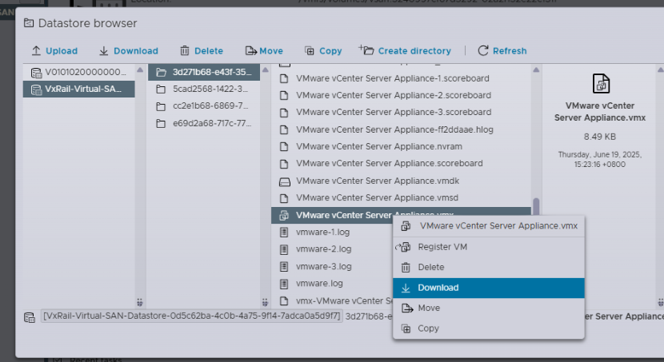Click the file icon of Appliance.vmsd

click(x=284, y=198)
